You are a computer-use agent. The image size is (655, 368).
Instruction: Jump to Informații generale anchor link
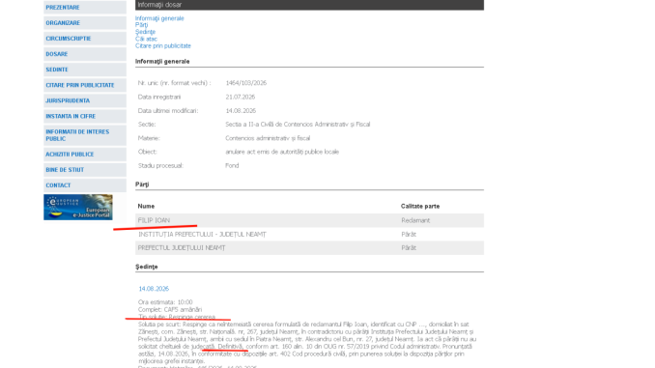click(x=159, y=18)
